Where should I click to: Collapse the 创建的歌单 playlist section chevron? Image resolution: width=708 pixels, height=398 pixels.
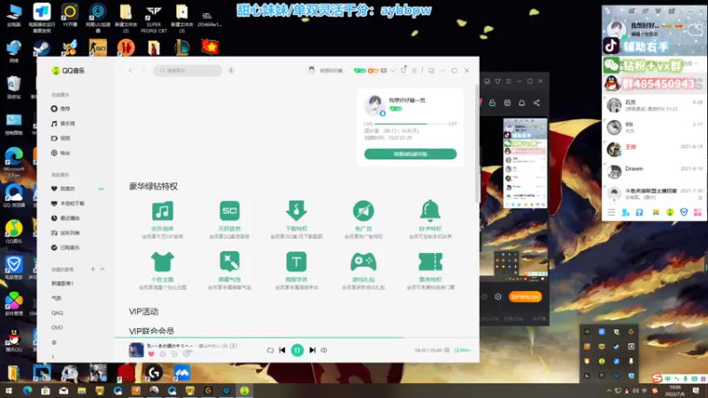103,270
